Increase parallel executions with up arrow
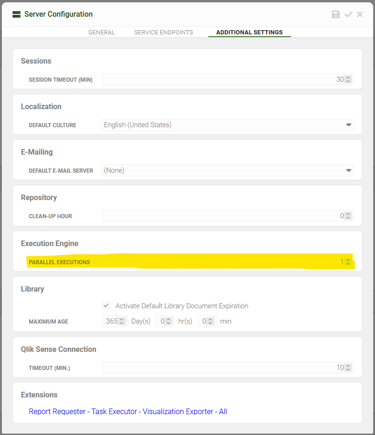The width and height of the screenshot is (375, 435). (348, 260)
